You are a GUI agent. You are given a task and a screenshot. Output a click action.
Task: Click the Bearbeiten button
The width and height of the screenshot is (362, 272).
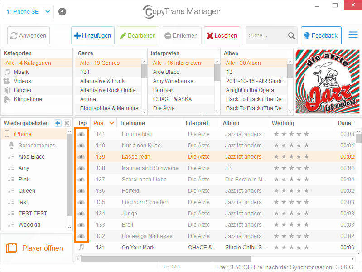(x=138, y=35)
